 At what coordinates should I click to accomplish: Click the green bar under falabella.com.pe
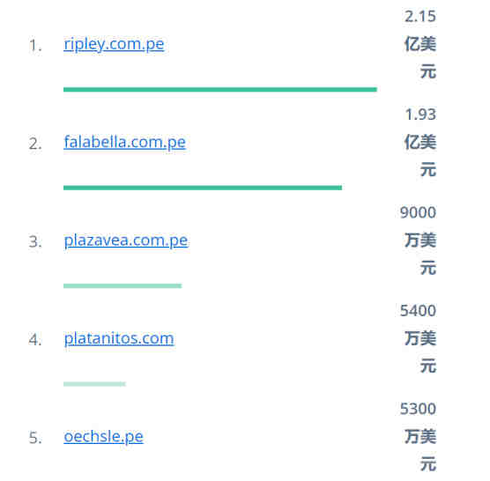(x=203, y=188)
